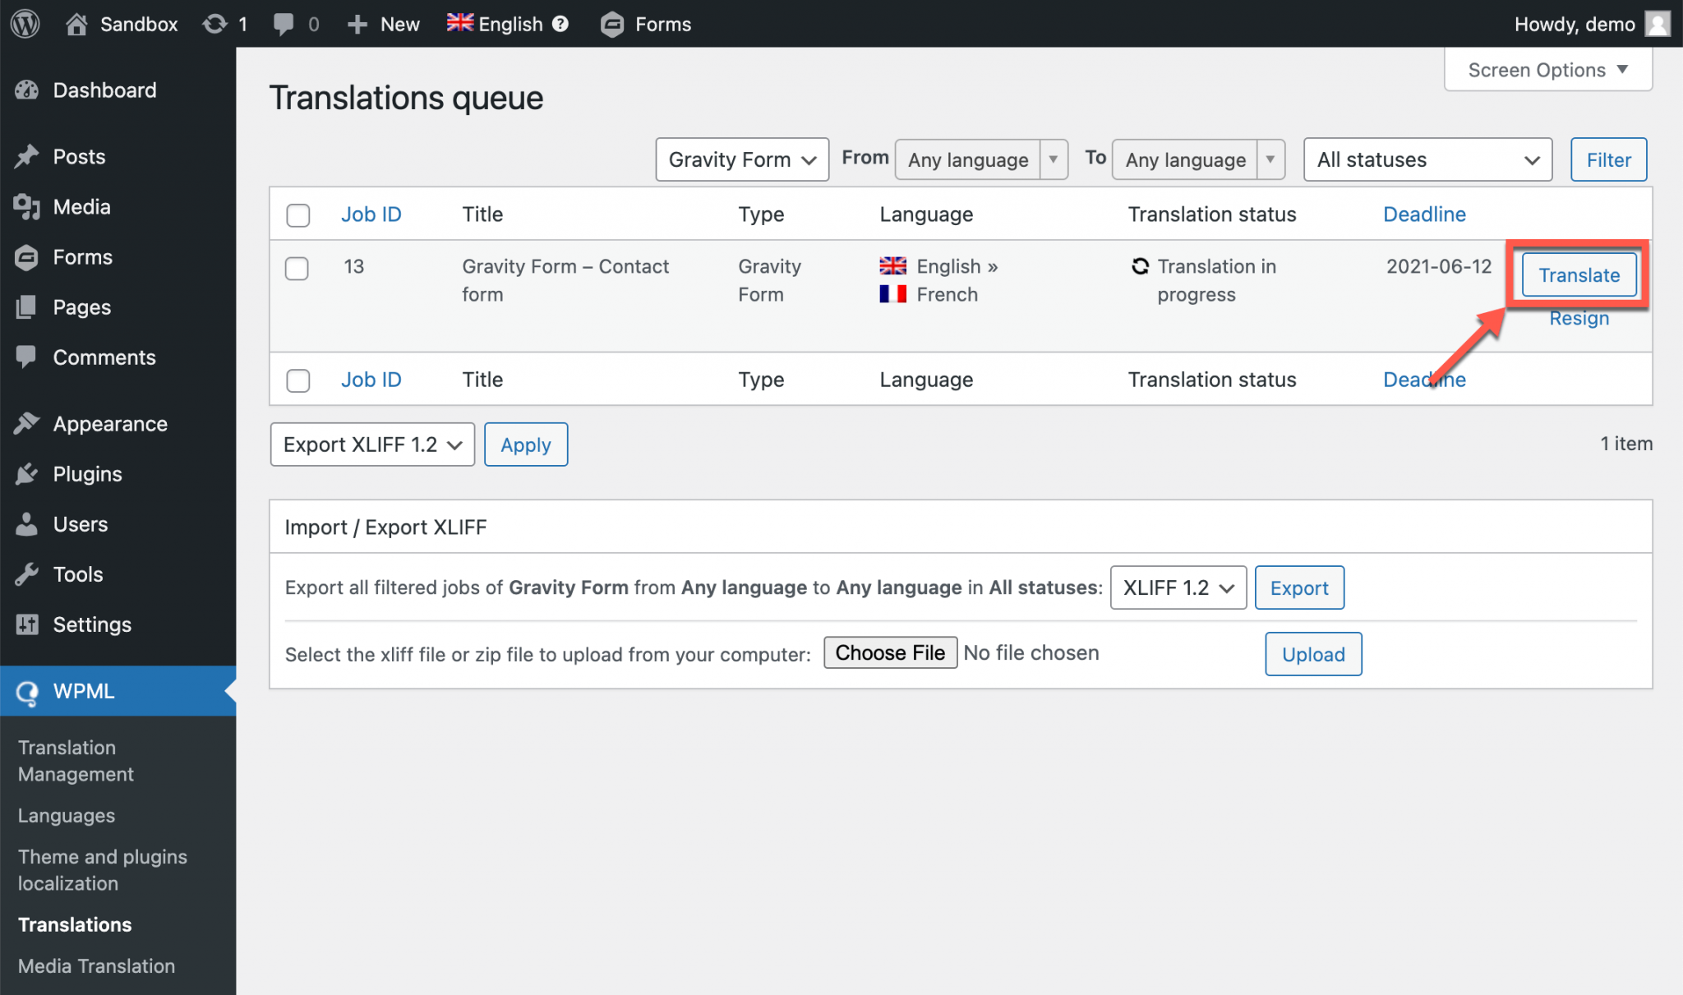This screenshot has width=1683, height=995.
Task: Click the help question mark next to English
Action: click(x=561, y=23)
